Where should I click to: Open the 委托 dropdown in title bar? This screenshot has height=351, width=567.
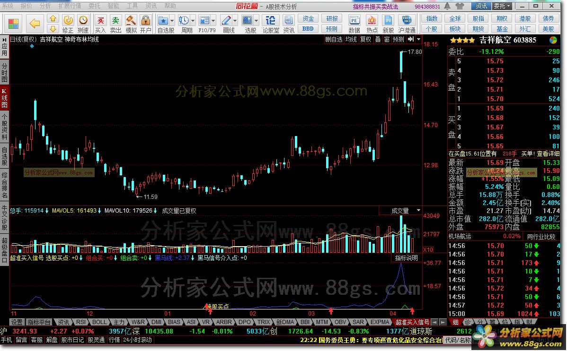pos(502,6)
